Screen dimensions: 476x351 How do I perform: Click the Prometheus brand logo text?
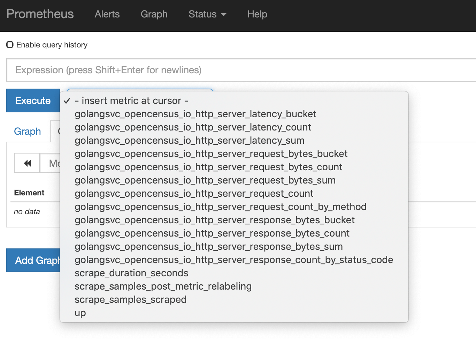pyautogui.click(x=40, y=14)
